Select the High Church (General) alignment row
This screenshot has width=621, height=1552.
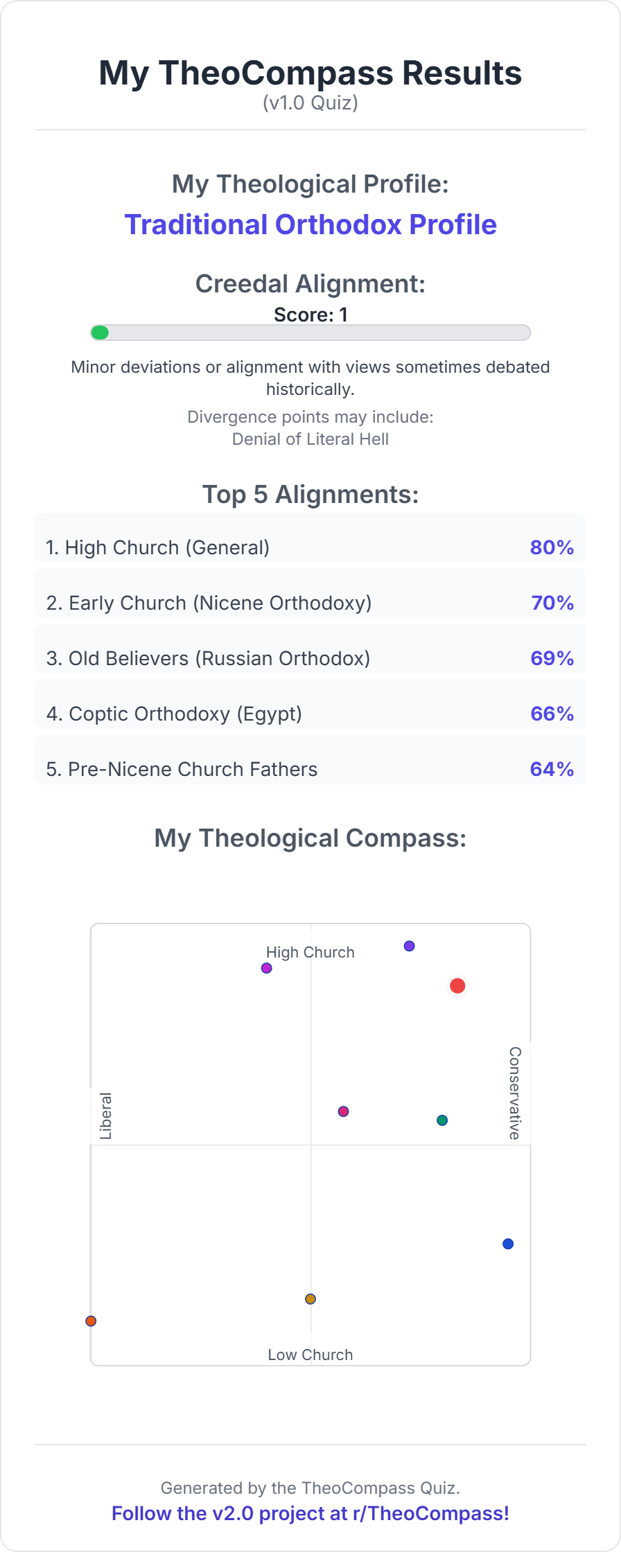(310, 547)
